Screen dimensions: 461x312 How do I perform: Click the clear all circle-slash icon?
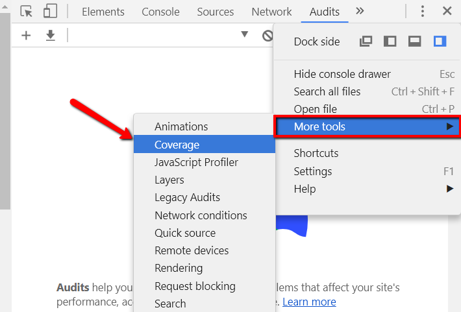coord(267,36)
